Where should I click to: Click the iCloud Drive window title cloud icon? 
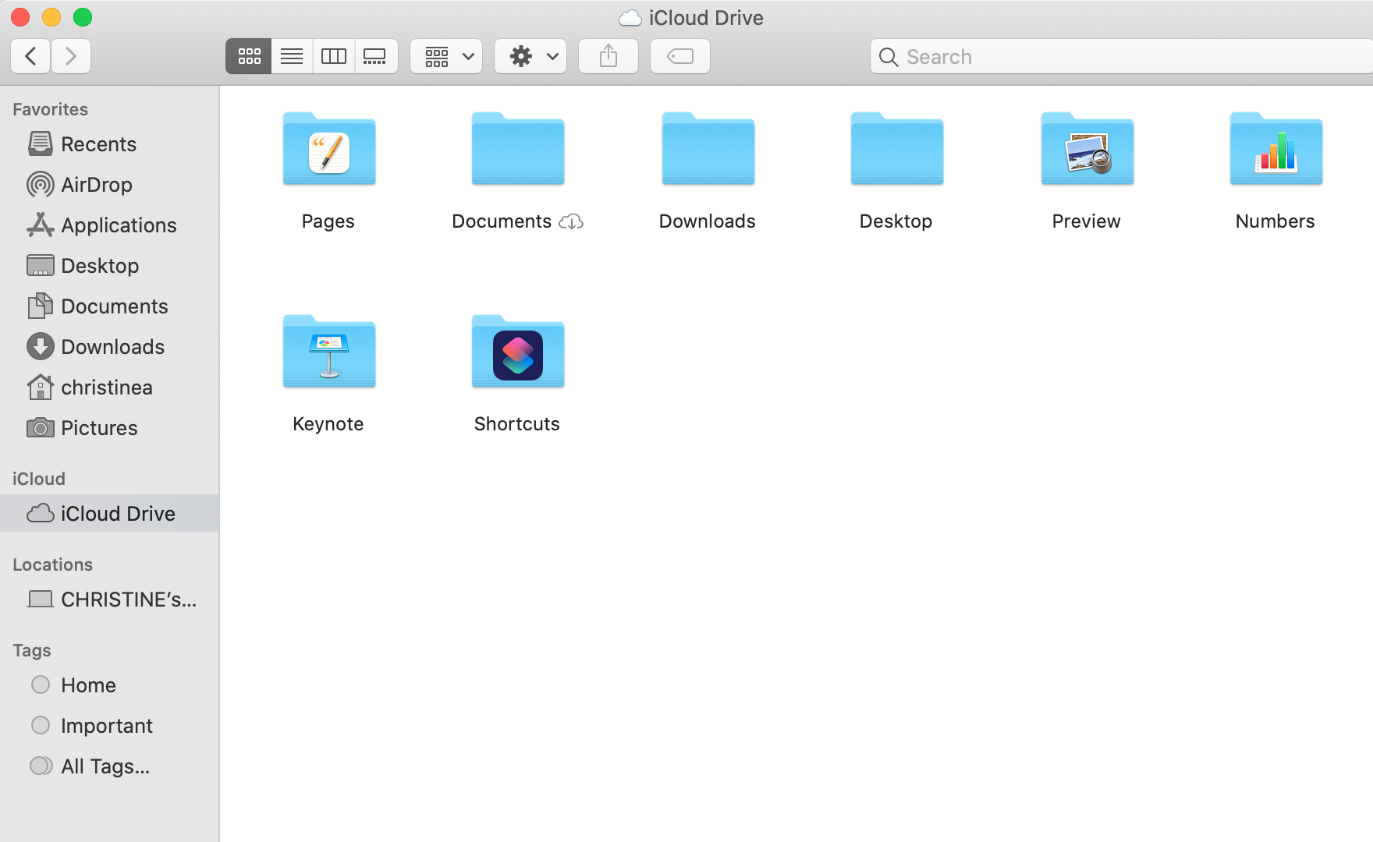(x=630, y=18)
